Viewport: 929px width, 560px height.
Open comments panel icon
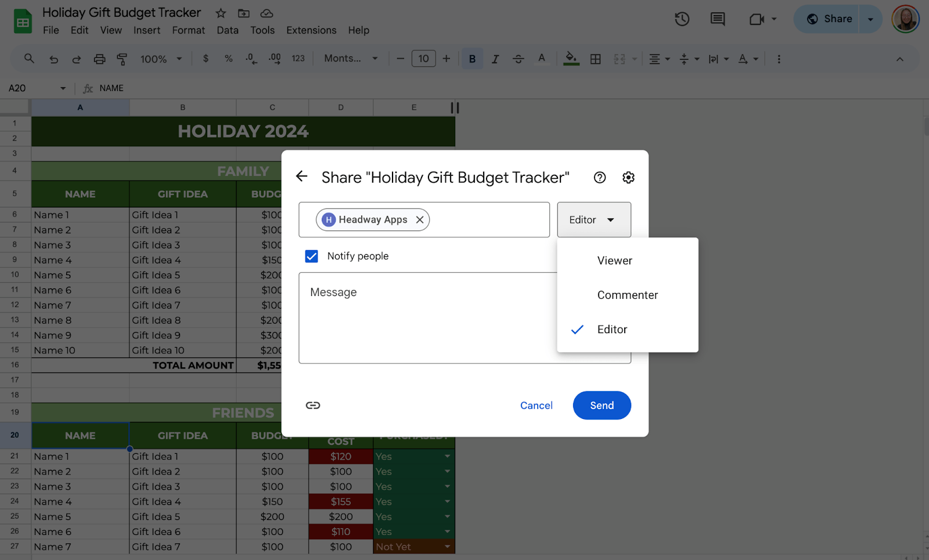point(718,19)
